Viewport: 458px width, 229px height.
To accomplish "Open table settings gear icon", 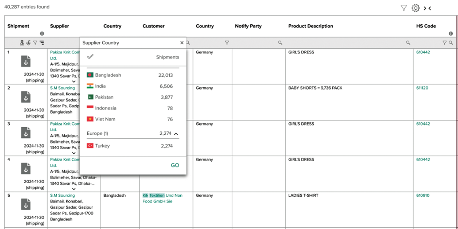I will [415, 8].
